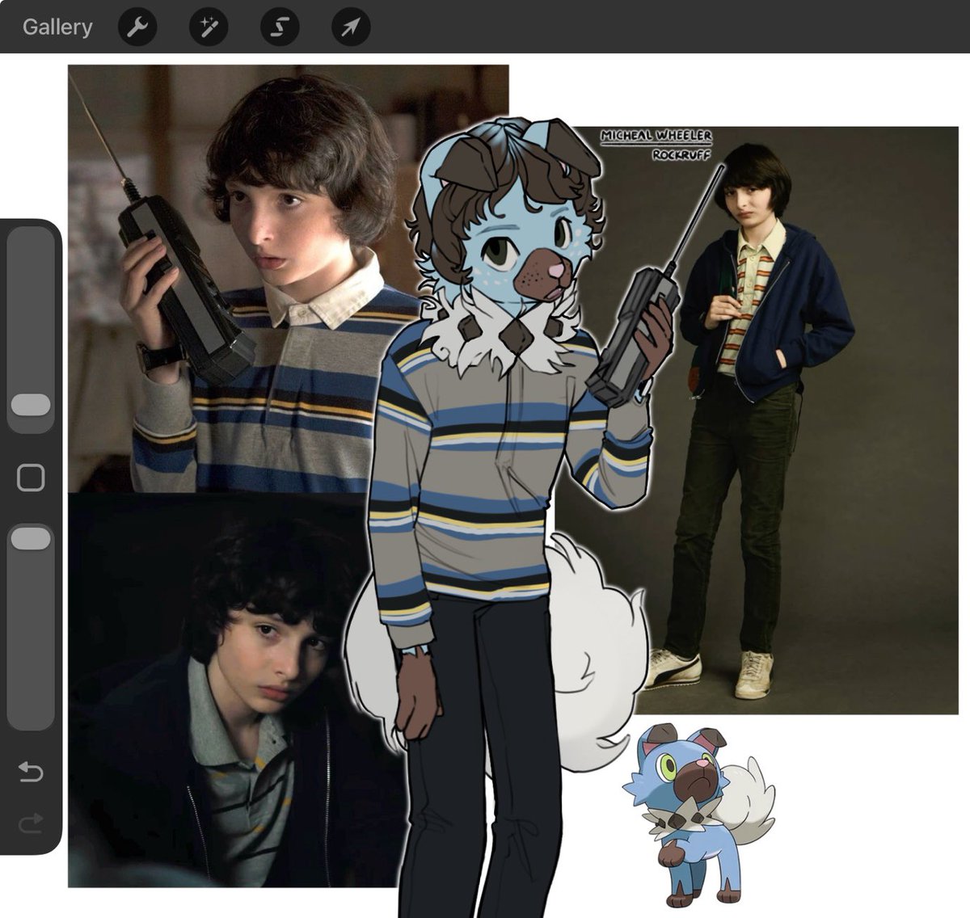Viewport: 970px width, 918px height.
Task: Undo the last action
Action: point(31,772)
